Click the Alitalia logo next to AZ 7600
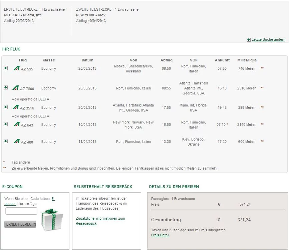The image size is (289, 250). 15,87
